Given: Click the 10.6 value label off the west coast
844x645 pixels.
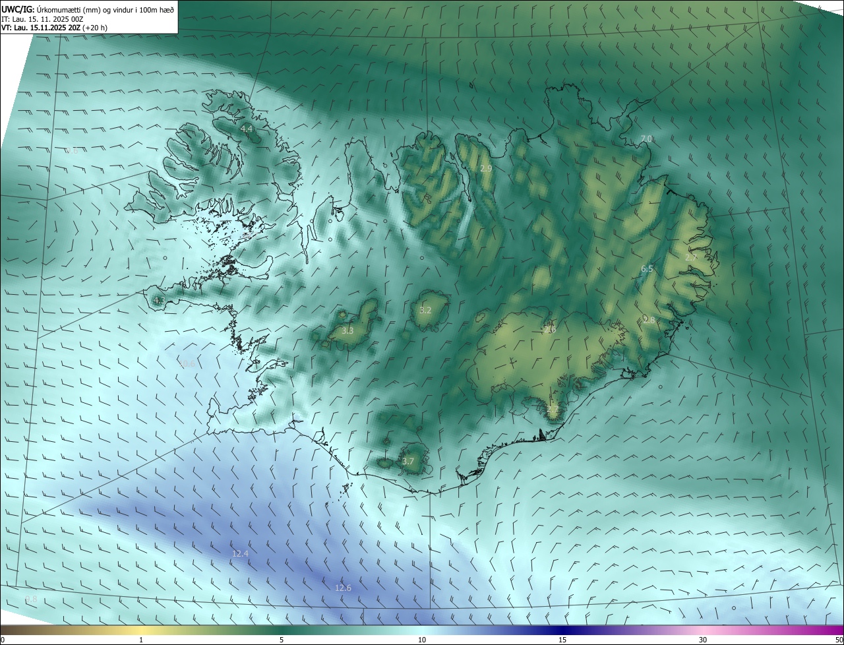Looking at the screenshot, I should click(x=187, y=363).
